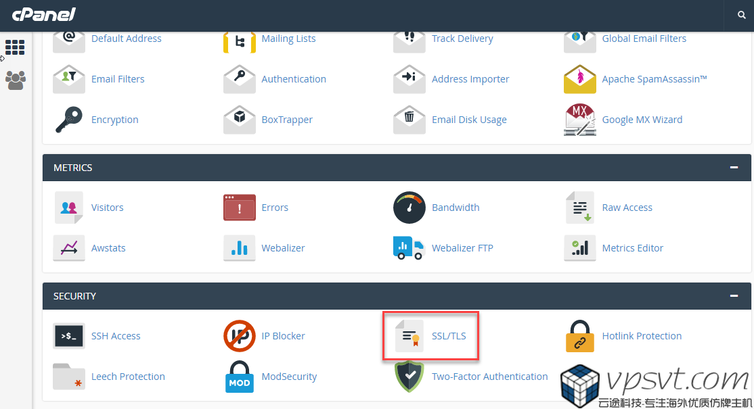Open the Raw Access link
Viewport: 754px width, 409px height.
[627, 208]
